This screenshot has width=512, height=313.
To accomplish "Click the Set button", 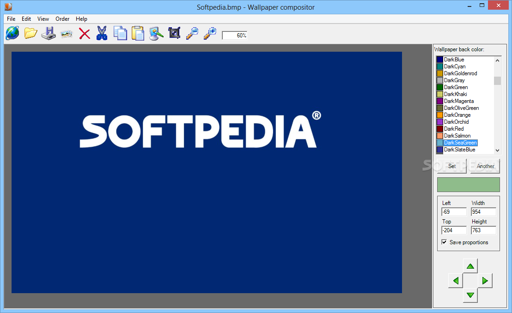I will pos(452,166).
